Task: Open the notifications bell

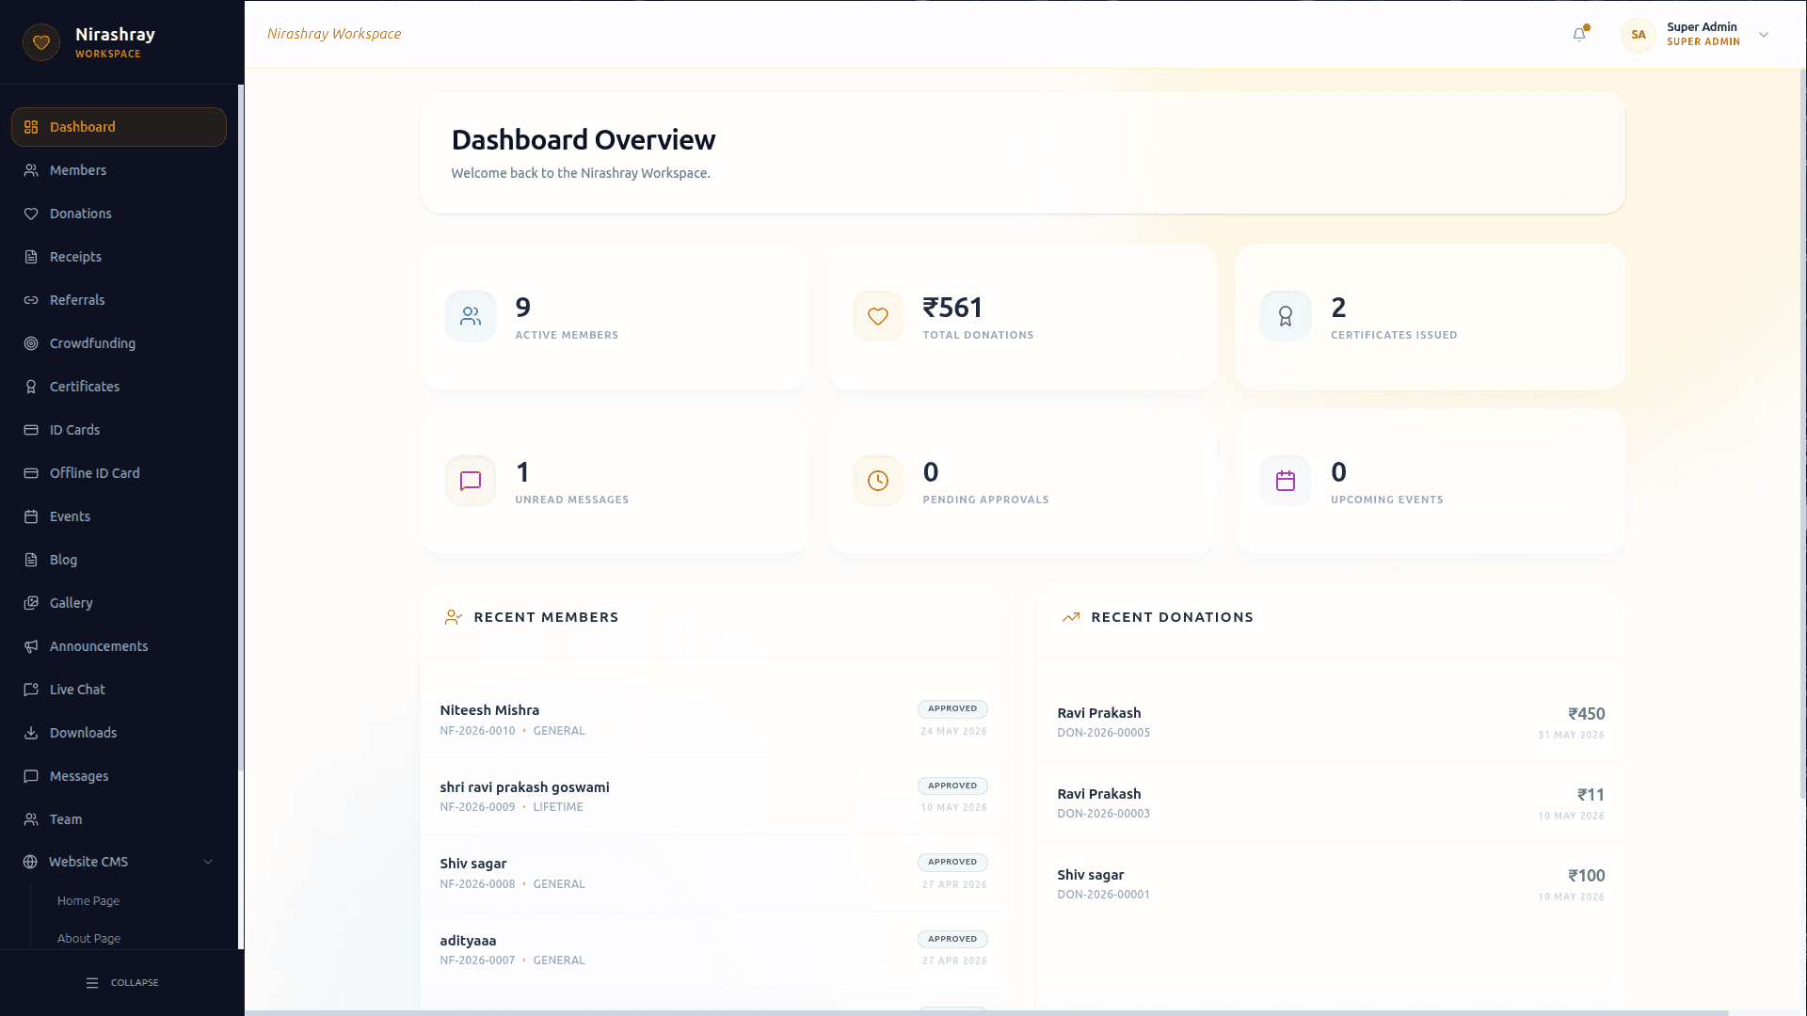Action: tap(1579, 34)
